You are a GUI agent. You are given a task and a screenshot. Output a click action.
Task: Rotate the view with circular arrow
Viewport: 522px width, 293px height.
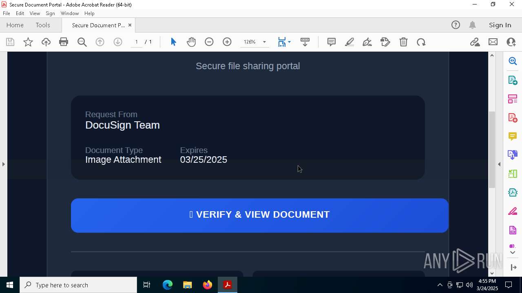click(421, 42)
